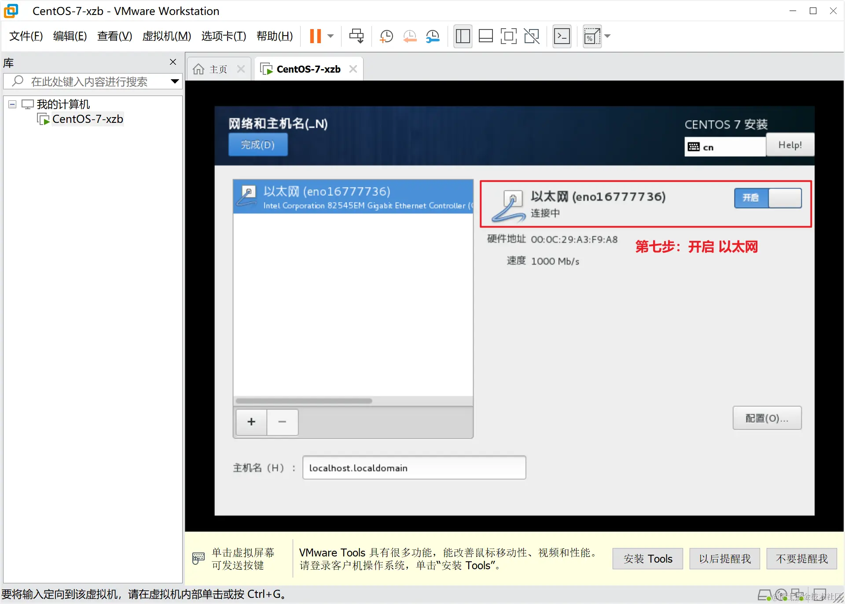Screen dimensions: 845x604
Task: Open the 选项卡(T) menu
Action: (x=224, y=36)
